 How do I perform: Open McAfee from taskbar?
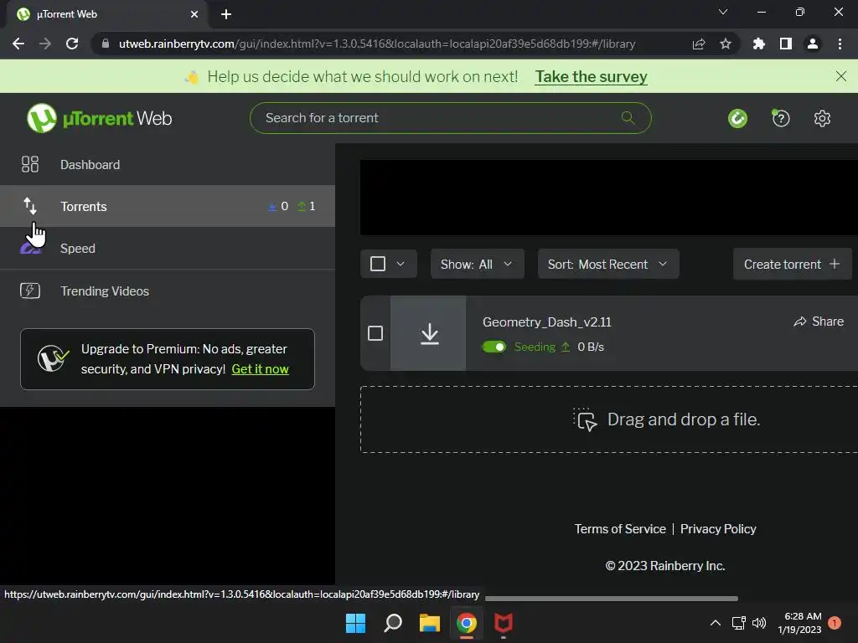(x=504, y=623)
